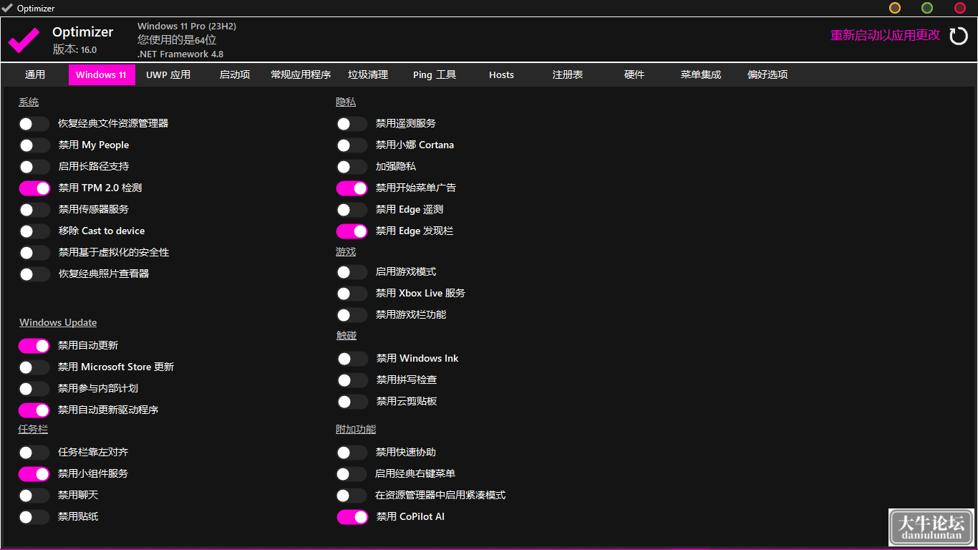Enable the 恢复经典文件资源管理器 toggle
The width and height of the screenshot is (978, 550).
coord(34,124)
